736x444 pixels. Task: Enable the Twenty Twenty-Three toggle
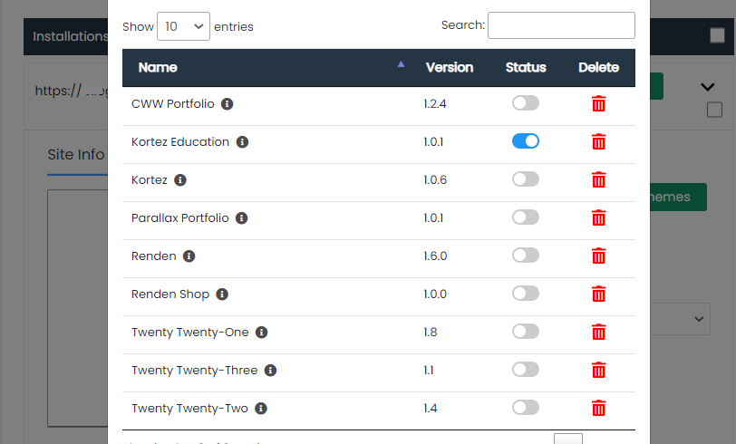(526, 369)
